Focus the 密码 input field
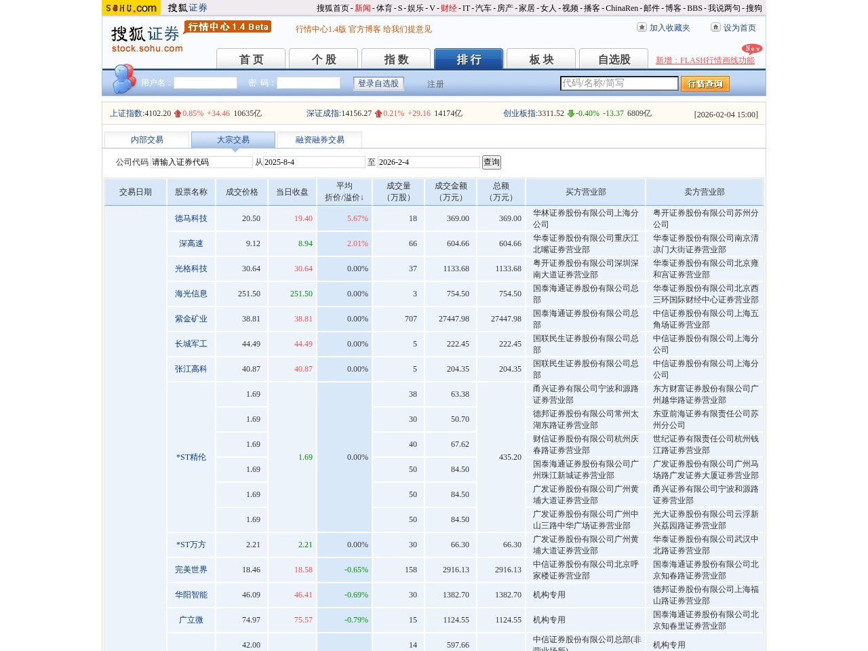Screen dimensions: 868x651 point(309,83)
